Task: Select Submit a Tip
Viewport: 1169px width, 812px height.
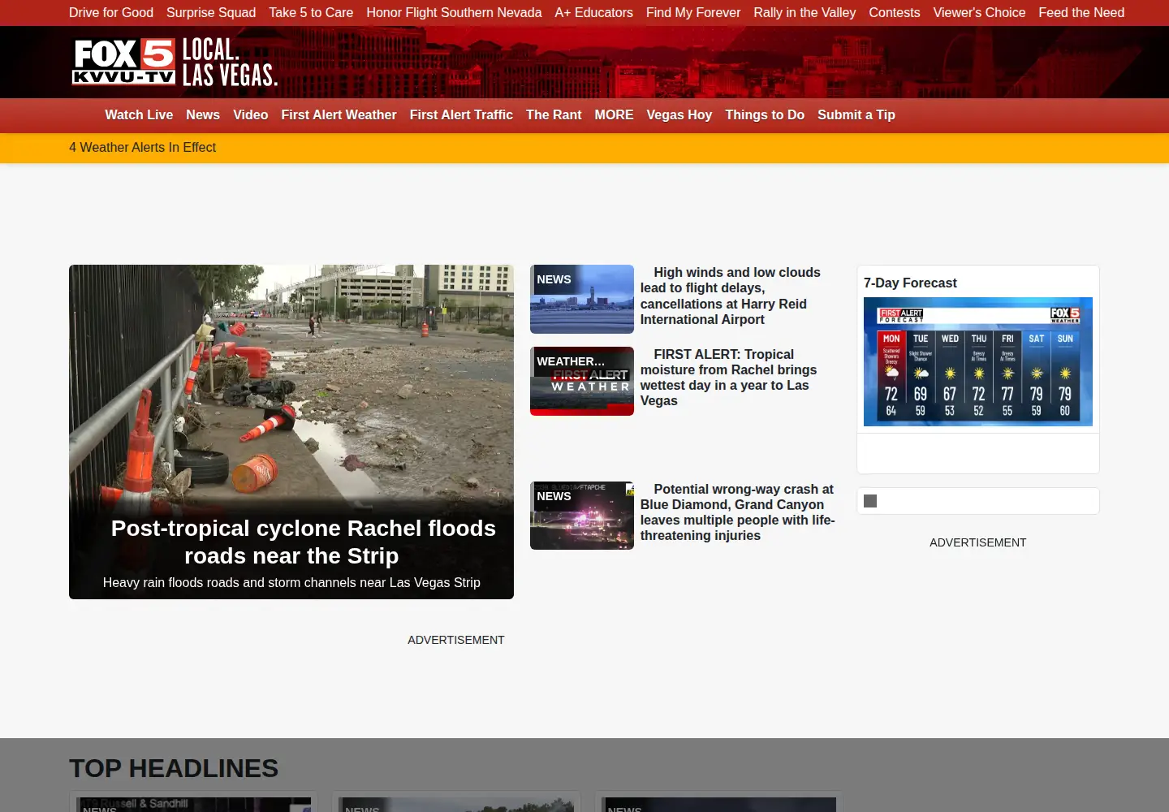Action: pos(856,115)
